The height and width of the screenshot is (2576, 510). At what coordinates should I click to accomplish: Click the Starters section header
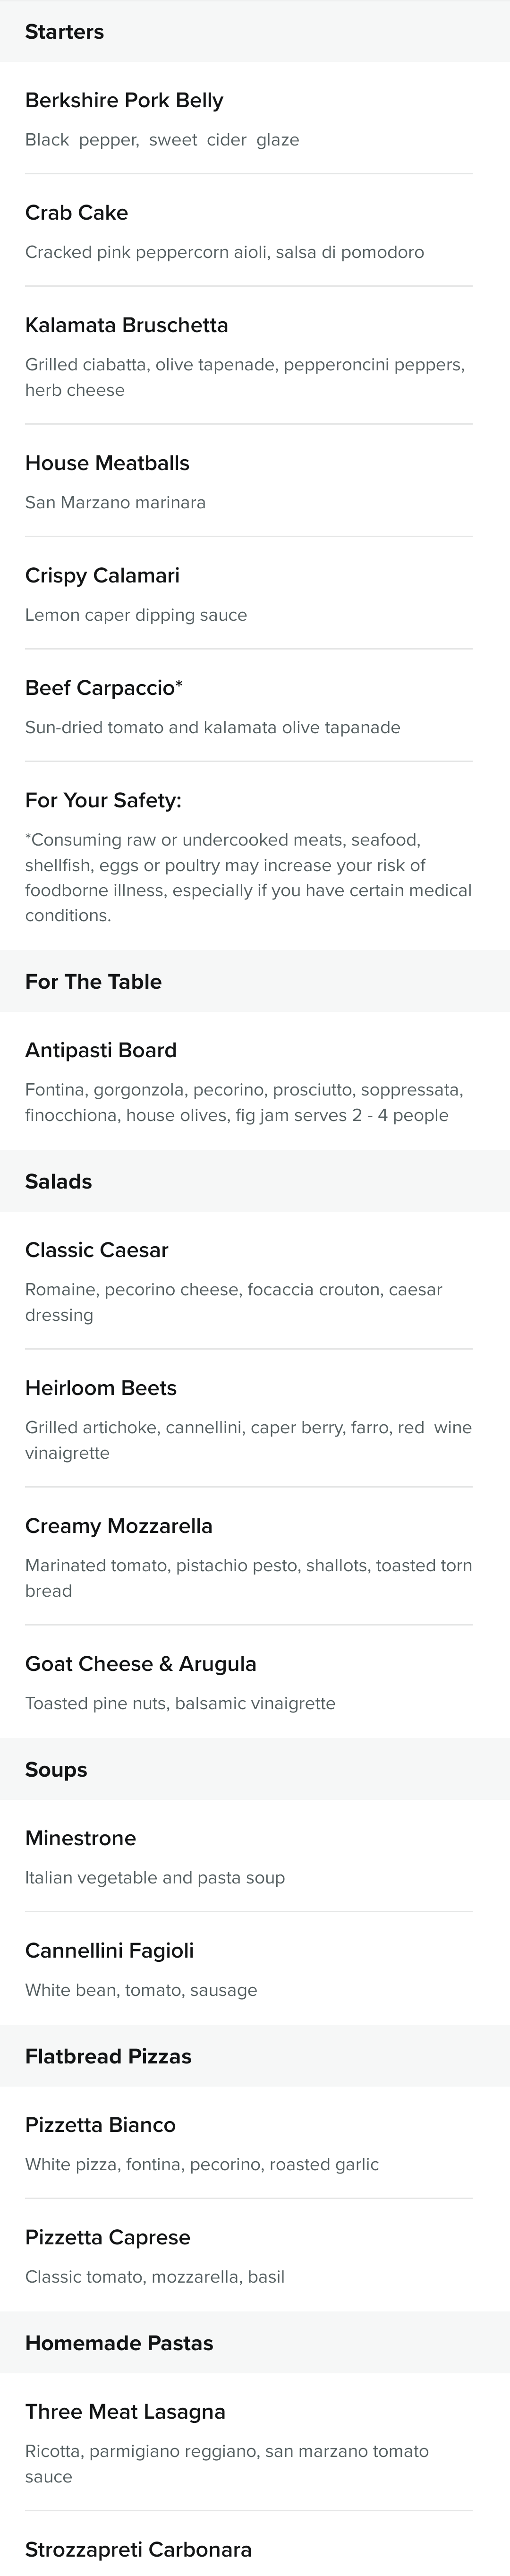point(255,31)
